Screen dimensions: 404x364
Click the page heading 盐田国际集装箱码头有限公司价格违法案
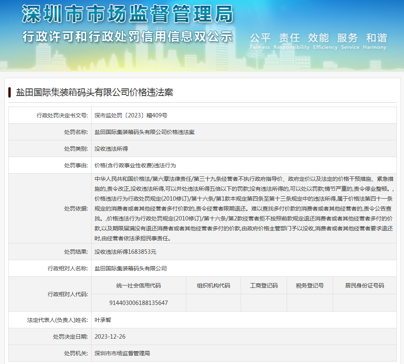[x=95, y=92]
